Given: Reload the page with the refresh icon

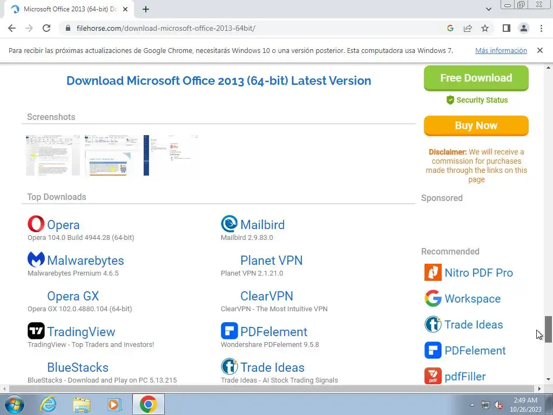Looking at the screenshot, I should pyautogui.click(x=46, y=28).
